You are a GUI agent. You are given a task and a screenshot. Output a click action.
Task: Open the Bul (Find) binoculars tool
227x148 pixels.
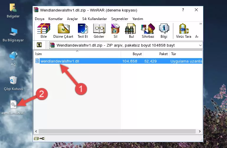tap(130, 29)
